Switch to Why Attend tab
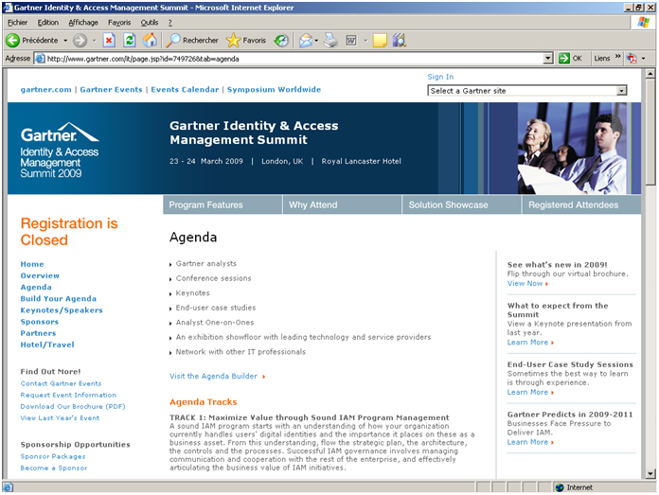 pyautogui.click(x=342, y=204)
